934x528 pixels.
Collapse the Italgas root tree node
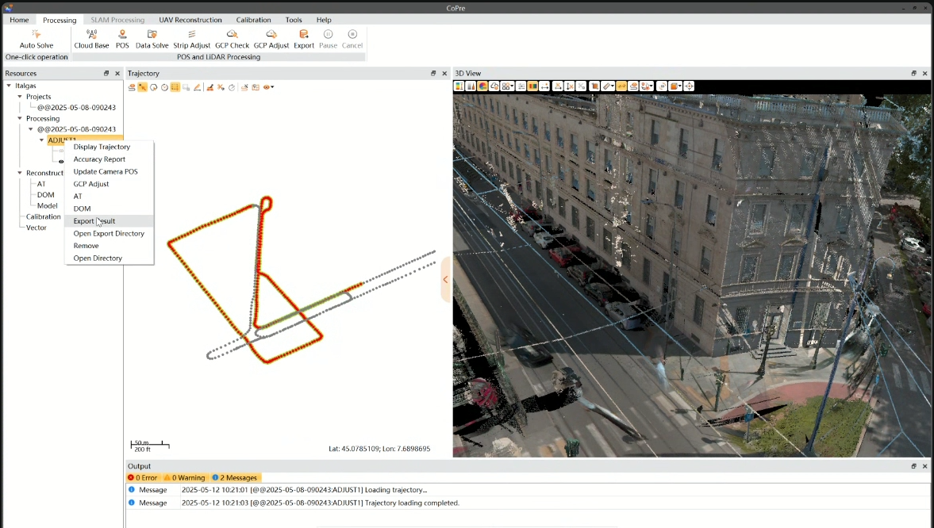pyautogui.click(x=9, y=86)
